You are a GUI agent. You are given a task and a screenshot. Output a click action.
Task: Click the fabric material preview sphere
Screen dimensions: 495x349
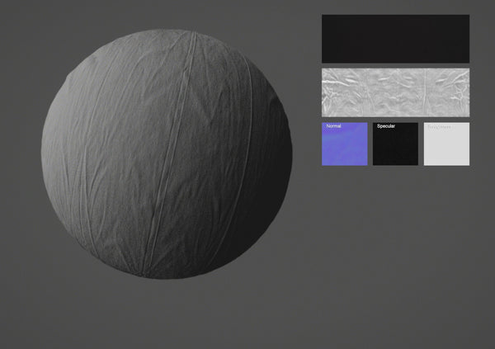165,153
